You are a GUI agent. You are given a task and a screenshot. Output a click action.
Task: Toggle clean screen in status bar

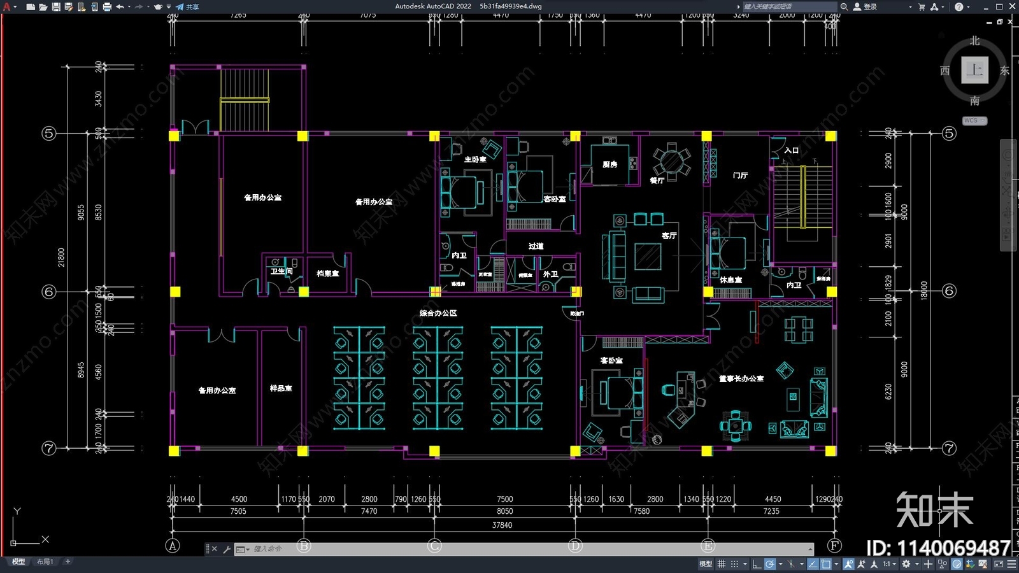(999, 564)
